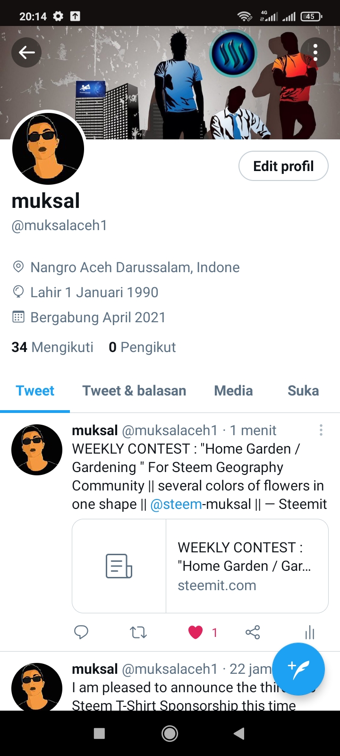
Task: Click the Edit profil button
Action: 283,166
